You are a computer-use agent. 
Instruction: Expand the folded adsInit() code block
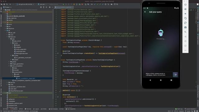(78, 91)
